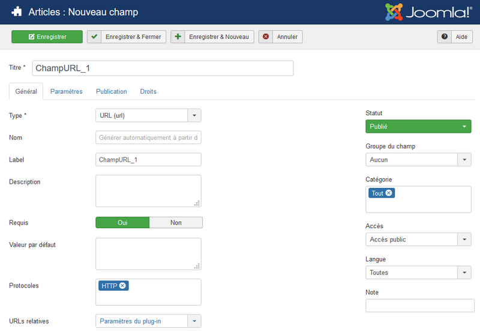The height and width of the screenshot is (332, 480).
Task: Open the Droits tab
Action: (148, 91)
